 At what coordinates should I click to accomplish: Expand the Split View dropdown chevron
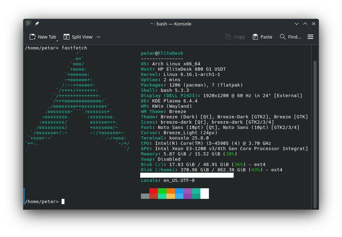point(98,37)
